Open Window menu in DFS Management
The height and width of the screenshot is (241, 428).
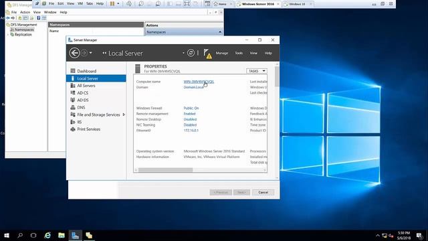(50, 12)
